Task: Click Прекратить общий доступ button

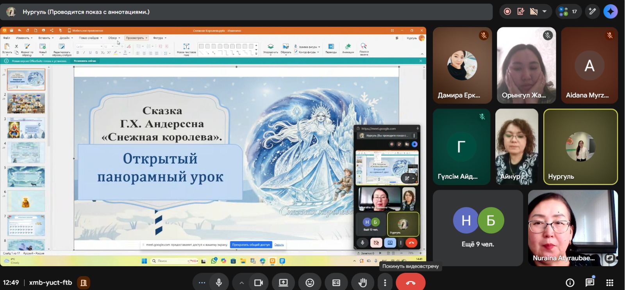Action: tap(251, 245)
